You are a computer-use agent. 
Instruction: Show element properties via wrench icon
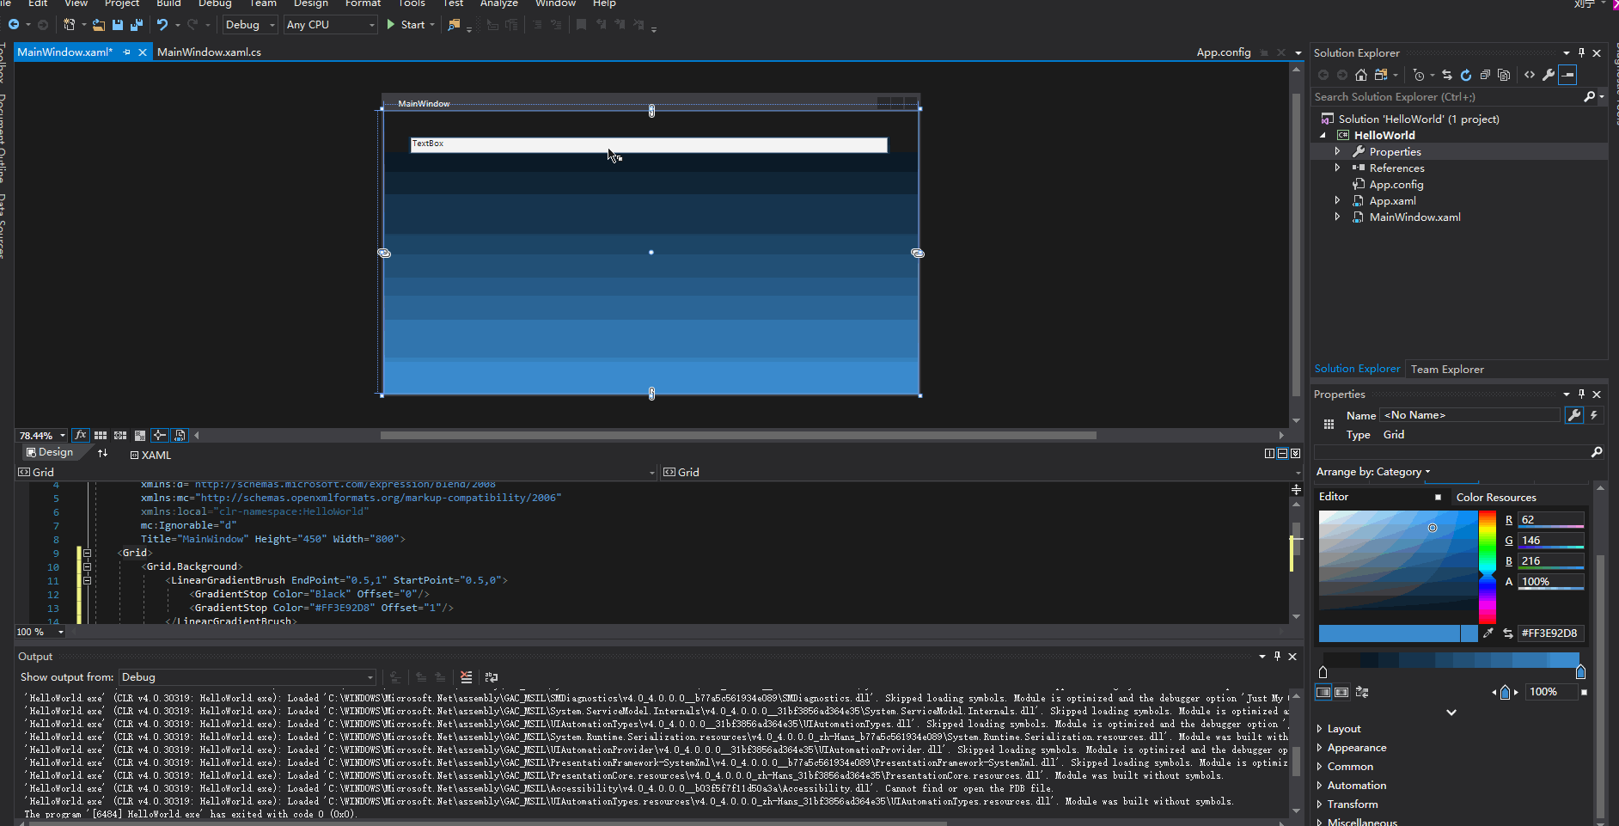click(1574, 415)
